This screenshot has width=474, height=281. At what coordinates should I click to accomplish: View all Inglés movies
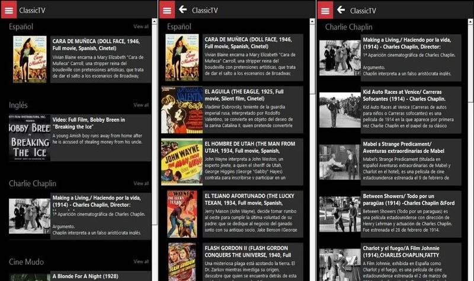pyautogui.click(x=141, y=105)
